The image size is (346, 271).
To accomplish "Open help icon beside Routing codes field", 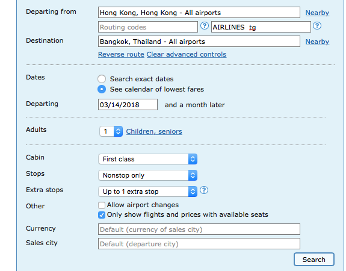I will (205, 26).
